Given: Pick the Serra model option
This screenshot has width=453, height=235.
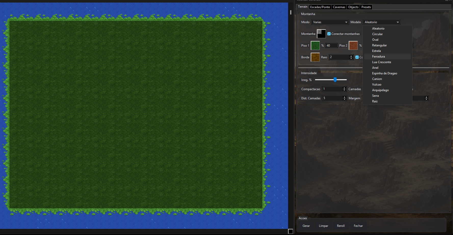Looking at the screenshot, I should 387,96.
